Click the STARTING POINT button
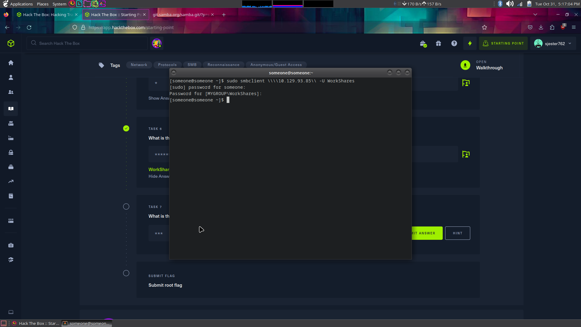 504,44
